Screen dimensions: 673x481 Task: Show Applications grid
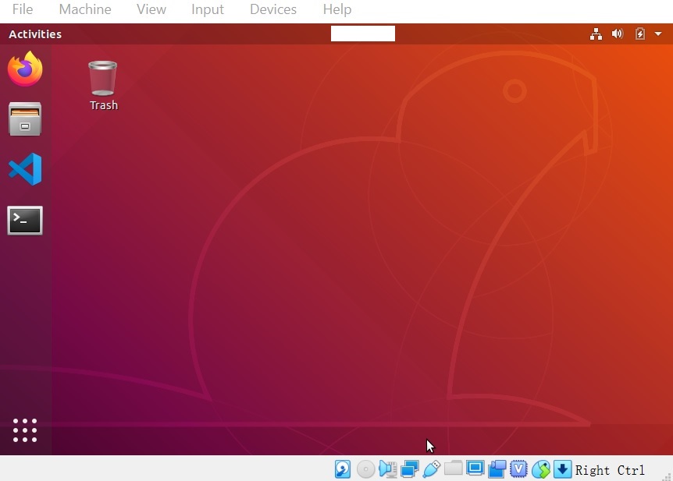coord(25,430)
